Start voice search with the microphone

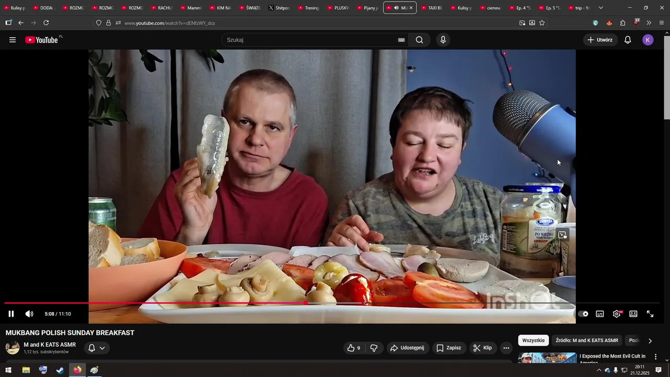[443, 40]
